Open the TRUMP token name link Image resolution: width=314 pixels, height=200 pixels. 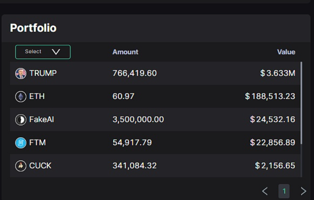[43, 73]
